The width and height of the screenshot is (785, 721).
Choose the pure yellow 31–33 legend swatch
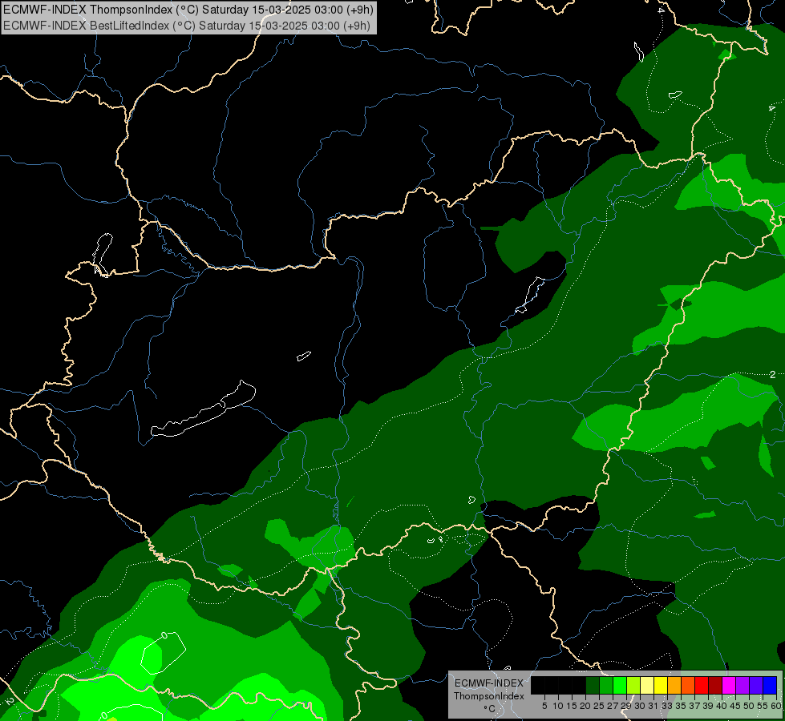[x=661, y=685]
